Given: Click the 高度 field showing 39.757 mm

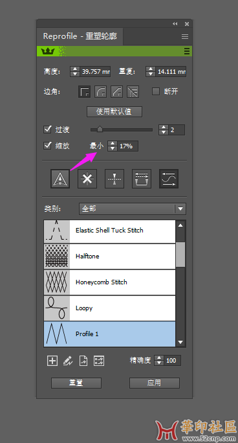Looking at the screenshot, I should click(95, 72).
